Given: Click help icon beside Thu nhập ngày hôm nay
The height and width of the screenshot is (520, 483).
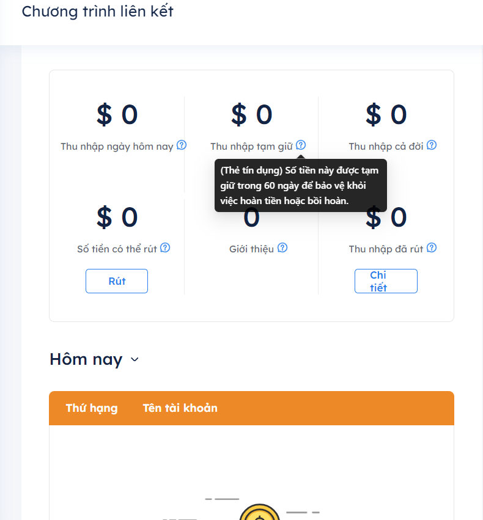Looking at the screenshot, I should 182,145.
